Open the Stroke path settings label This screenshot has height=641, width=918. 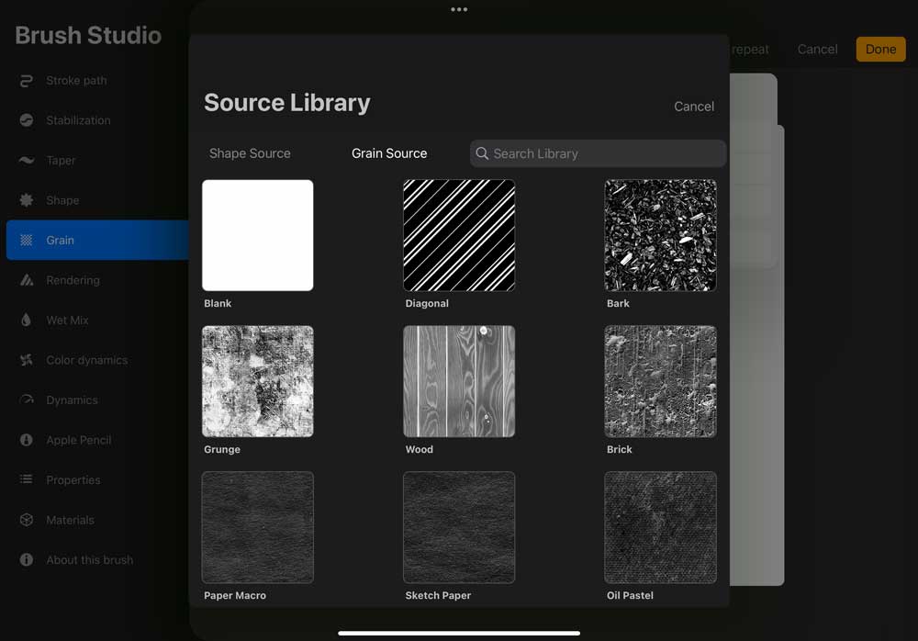pyautogui.click(x=77, y=81)
